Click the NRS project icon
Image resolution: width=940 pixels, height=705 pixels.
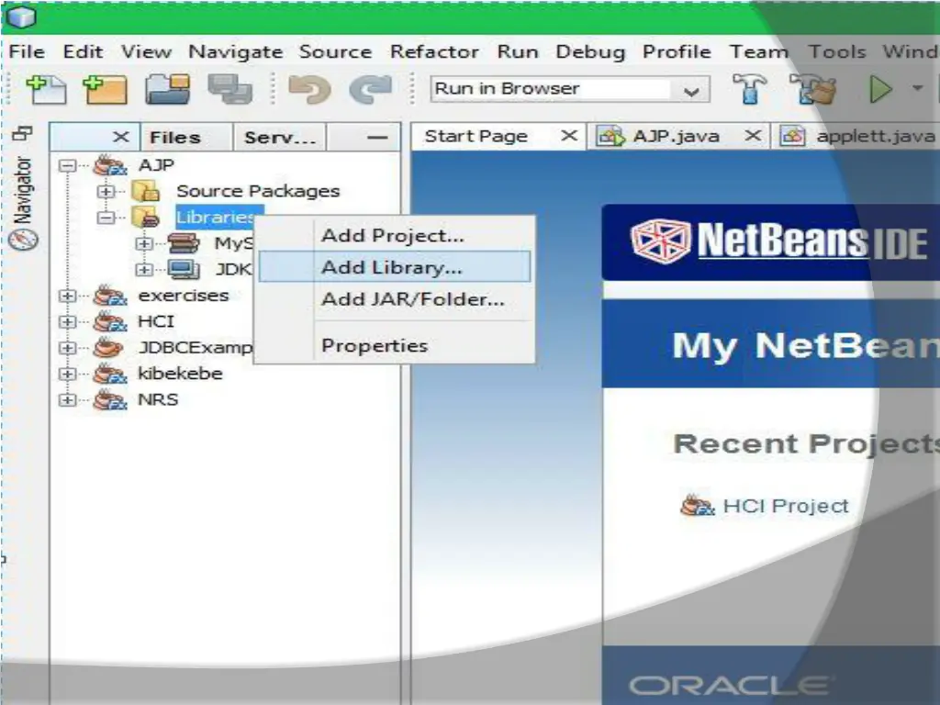[110, 400]
